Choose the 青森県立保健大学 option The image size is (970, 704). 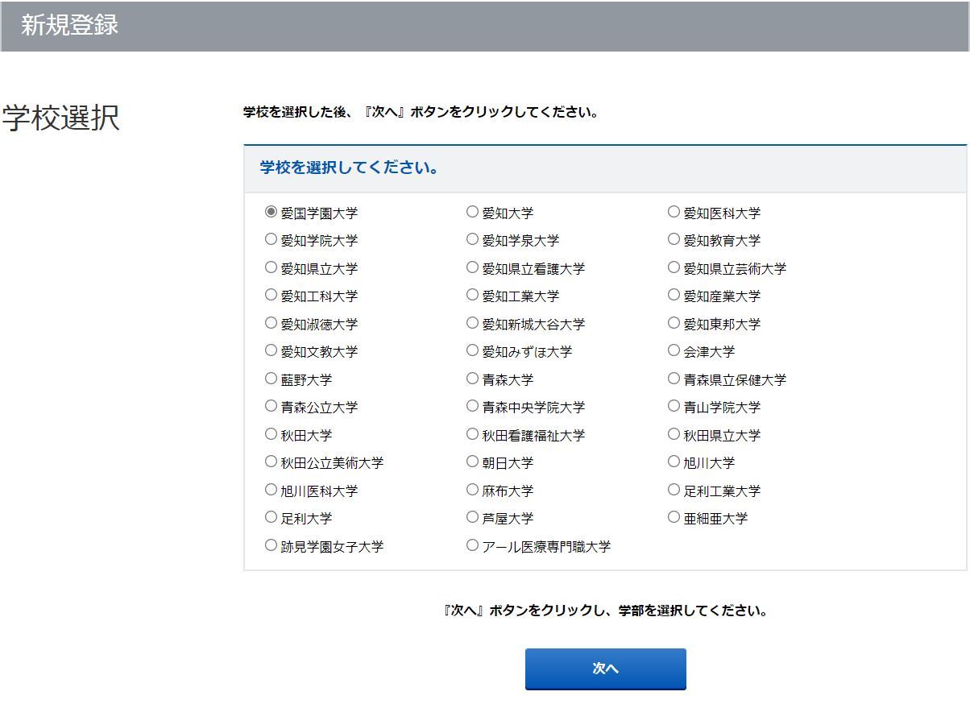[674, 379]
